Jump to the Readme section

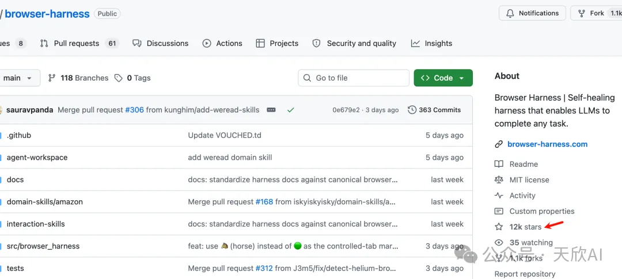(x=524, y=164)
